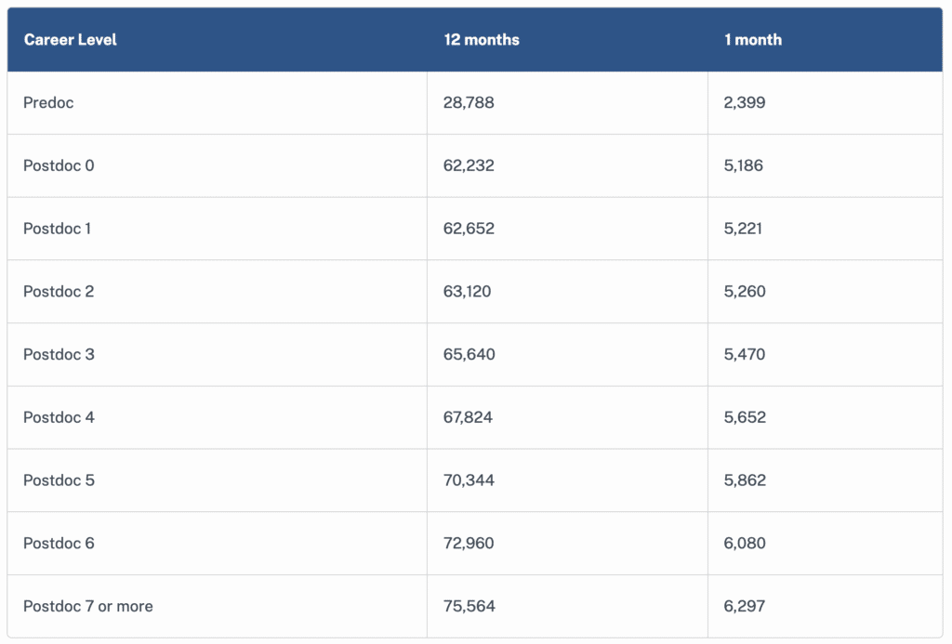Click the 28,788 annual Predoc value
This screenshot has height=644, width=952.
tap(469, 102)
